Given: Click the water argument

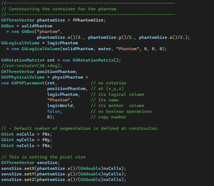Looking at the screenshot, I should point(105,49).
